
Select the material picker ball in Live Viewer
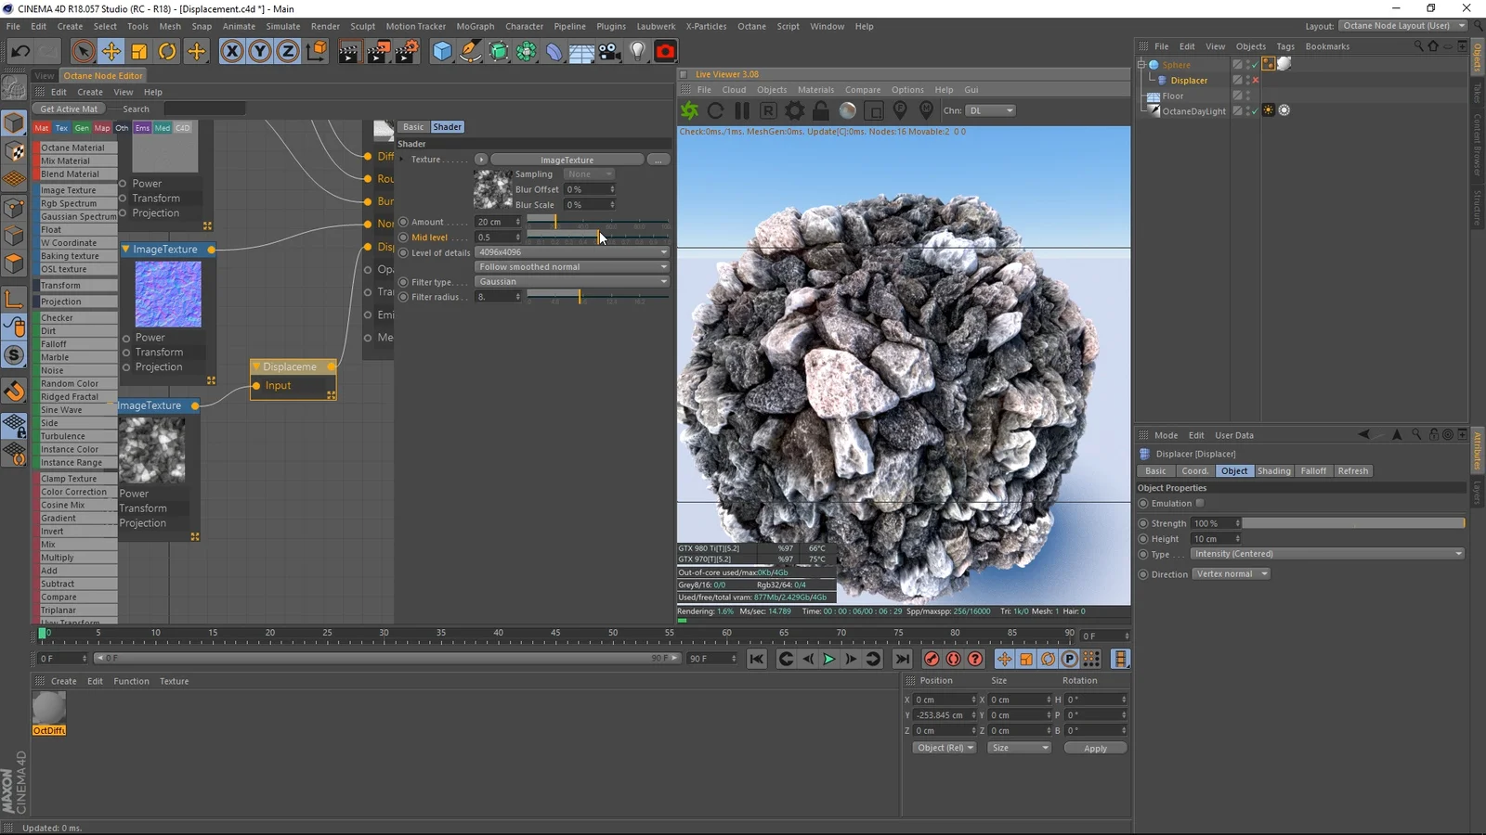[846, 109]
